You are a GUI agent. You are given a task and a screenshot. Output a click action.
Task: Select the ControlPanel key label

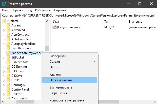coord(20,90)
